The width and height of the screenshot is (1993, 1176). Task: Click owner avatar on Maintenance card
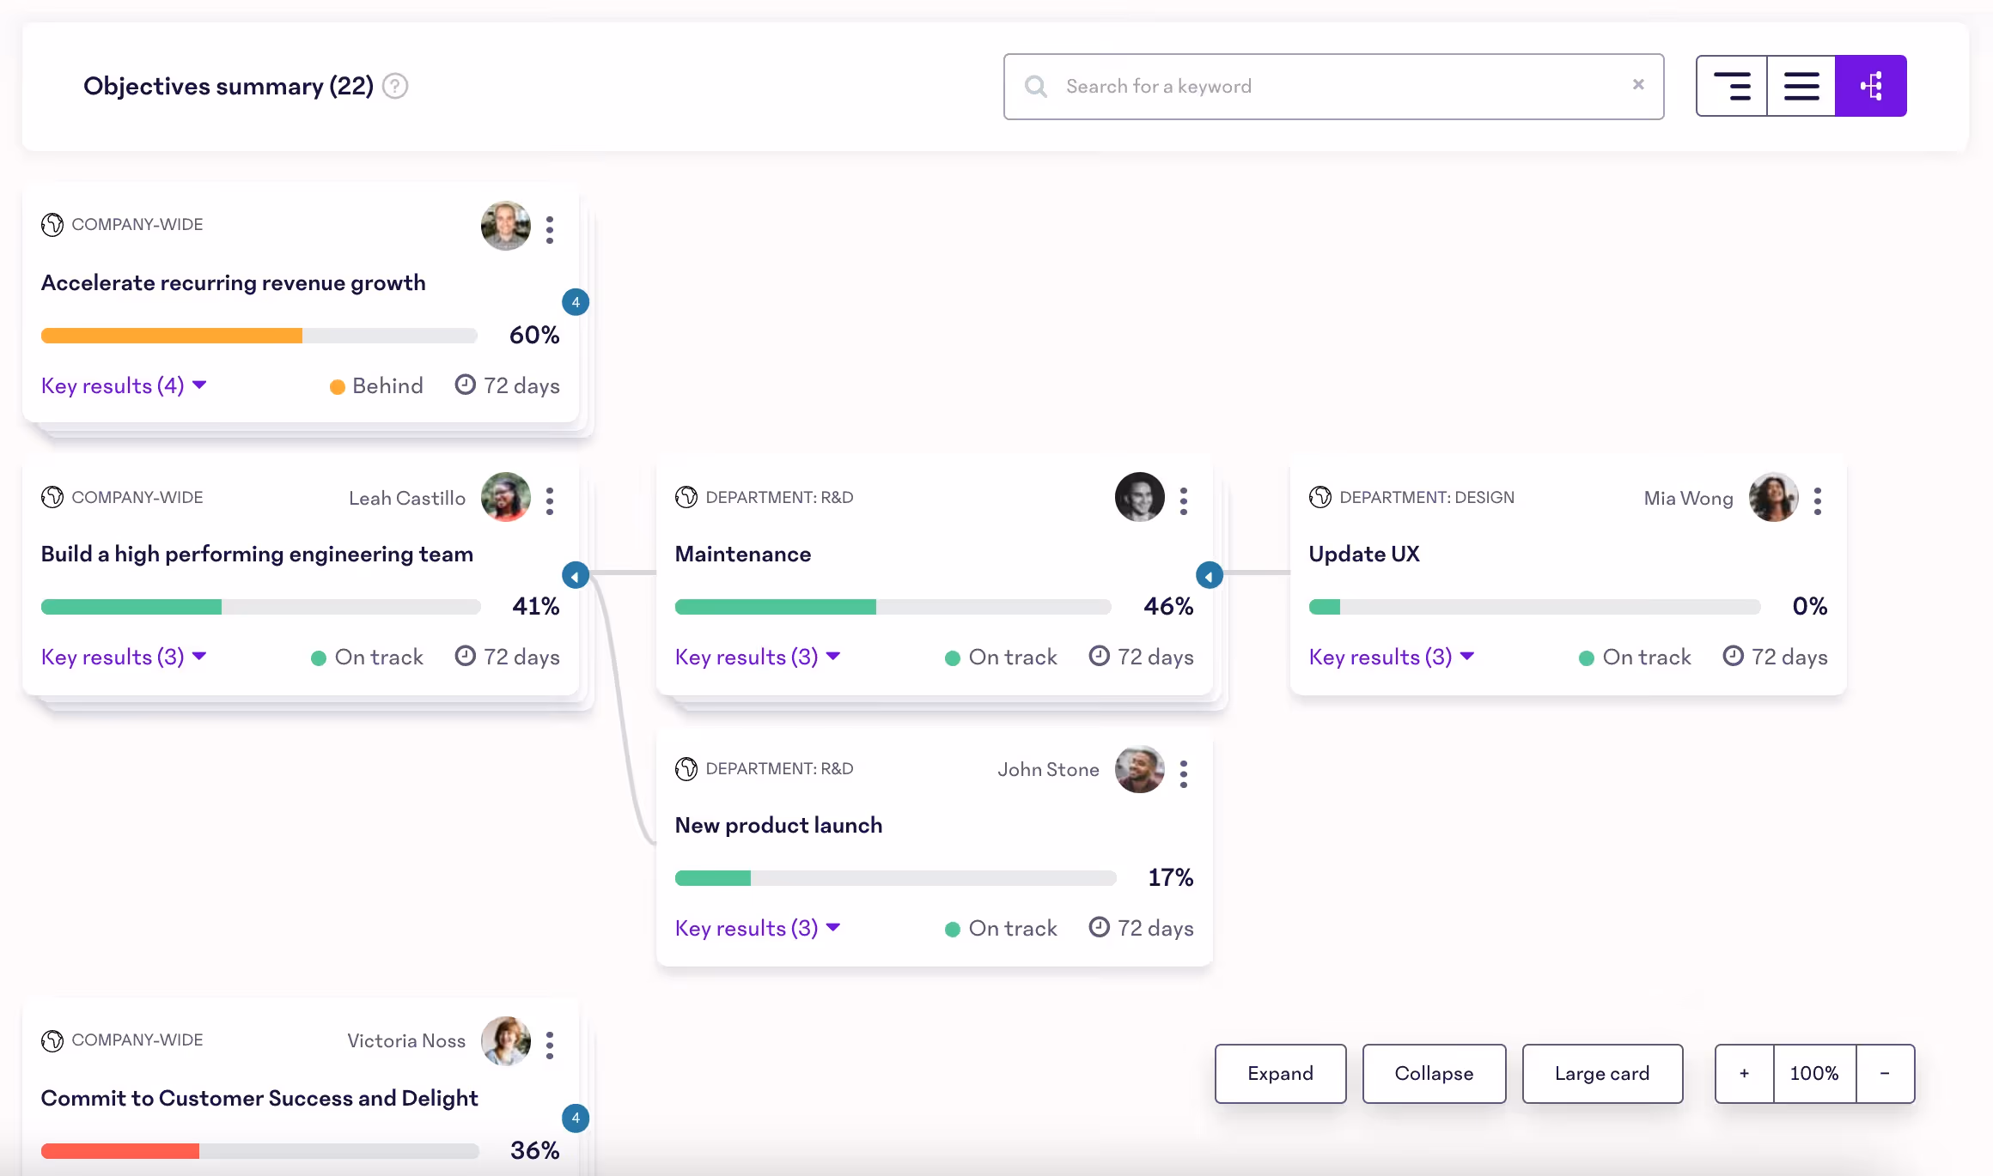pyautogui.click(x=1139, y=497)
